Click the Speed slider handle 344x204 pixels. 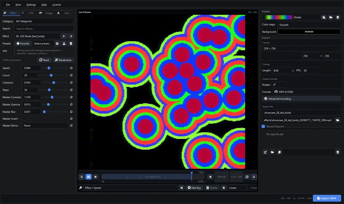click(x=49, y=68)
